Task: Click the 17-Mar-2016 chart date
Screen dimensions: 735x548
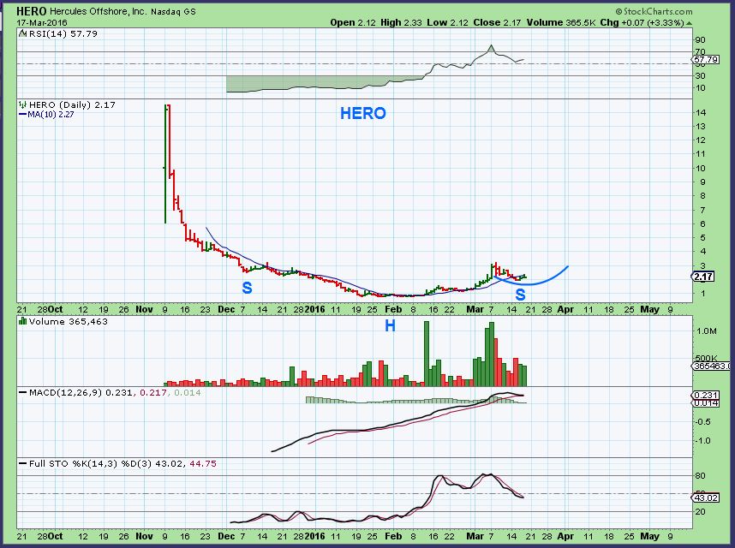Action: (42, 23)
